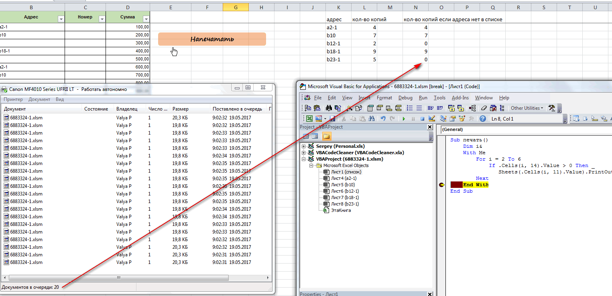Image resolution: width=612 pixels, height=296 pixels.
Task: Open the Window menu in VBA editor
Action: 484,98
